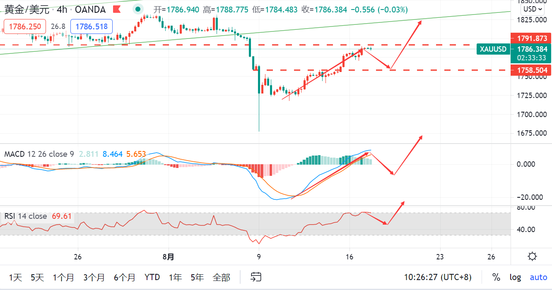Click the 1791.873 red price tag

532,38
